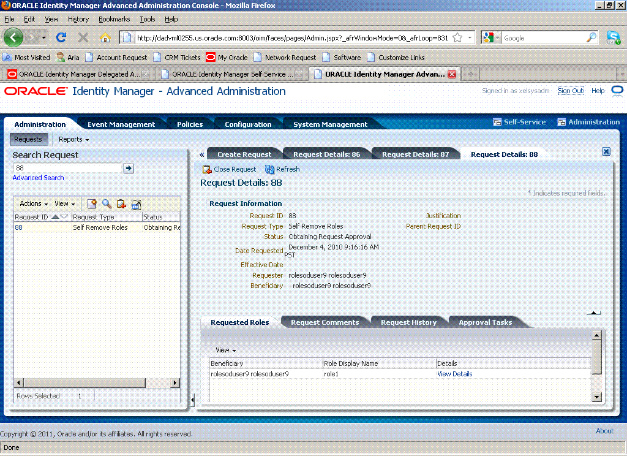Click the Firefox Home toolbar icon
Image resolution: width=627 pixels, height=456 pixels.
[105, 37]
